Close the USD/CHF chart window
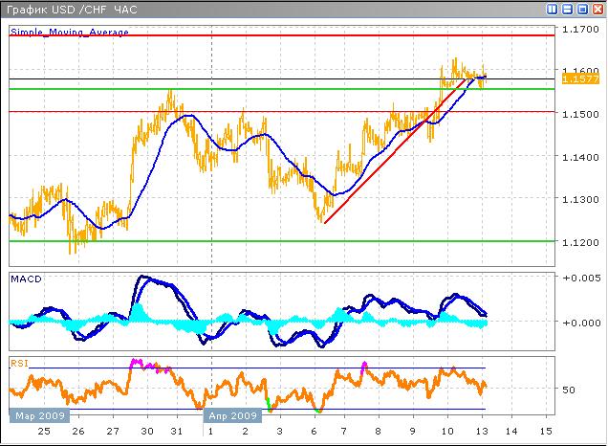This screenshot has height=446, width=608. coord(597,9)
